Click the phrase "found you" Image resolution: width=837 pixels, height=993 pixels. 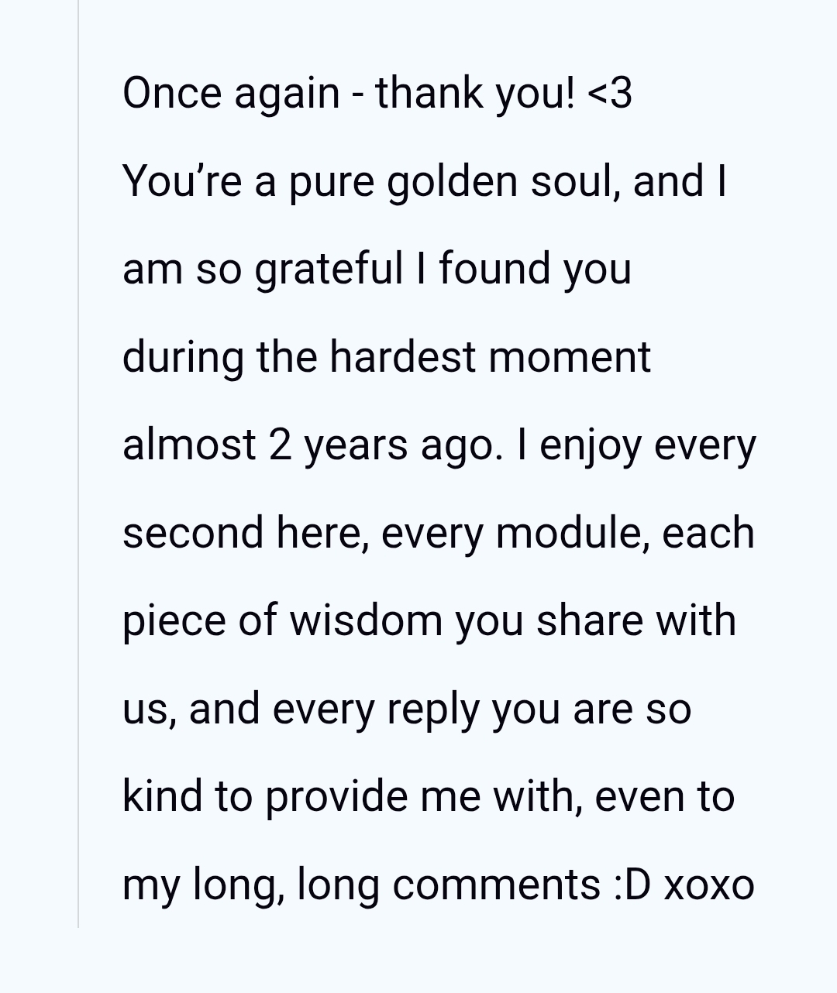(x=535, y=270)
